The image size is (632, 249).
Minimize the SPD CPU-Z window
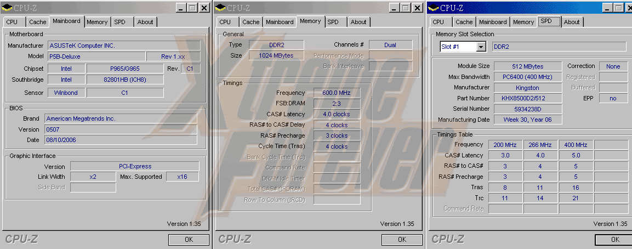tap(608, 8)
